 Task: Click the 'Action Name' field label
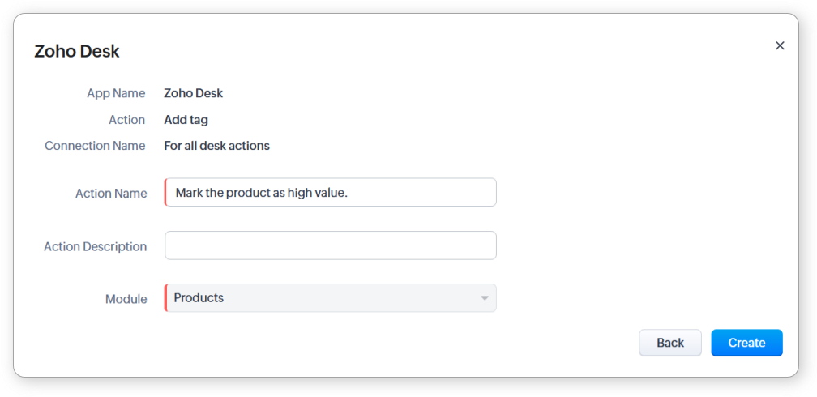tap(111, 194)
